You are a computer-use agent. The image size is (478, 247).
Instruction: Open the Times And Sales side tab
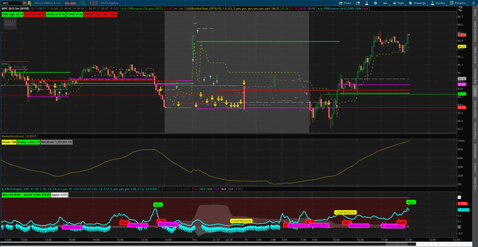[x=475, y=31]
